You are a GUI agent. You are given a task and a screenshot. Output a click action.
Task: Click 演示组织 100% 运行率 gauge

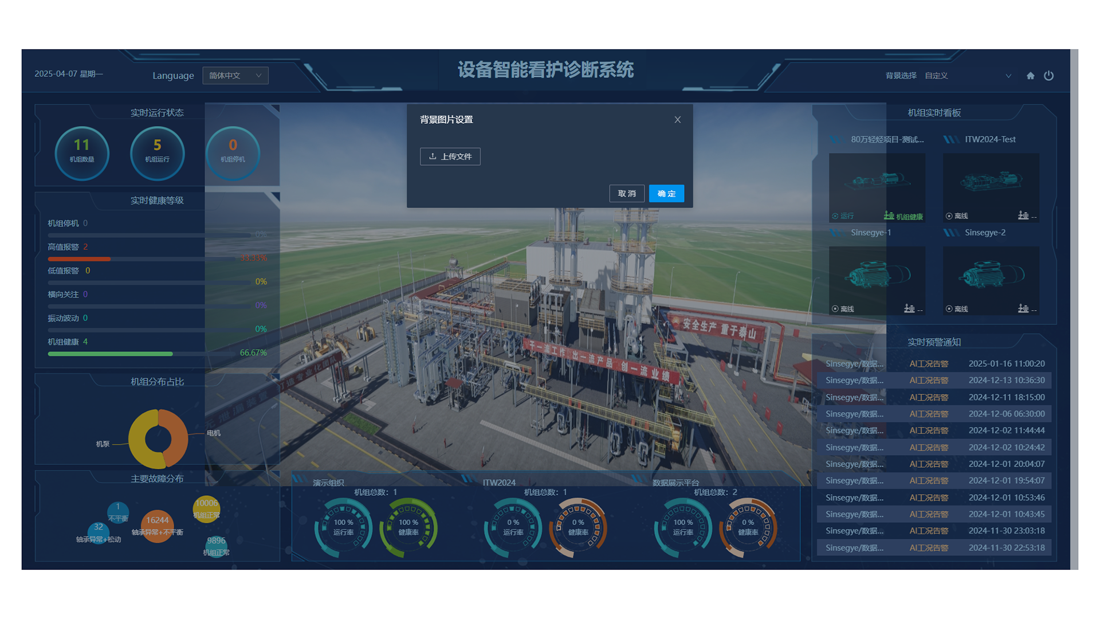pos(343,527)
